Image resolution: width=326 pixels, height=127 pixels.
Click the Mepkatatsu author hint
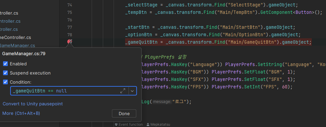point(158,125)
